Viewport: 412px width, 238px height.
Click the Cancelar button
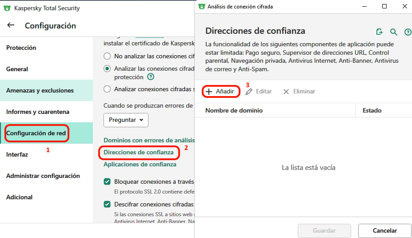385,230
